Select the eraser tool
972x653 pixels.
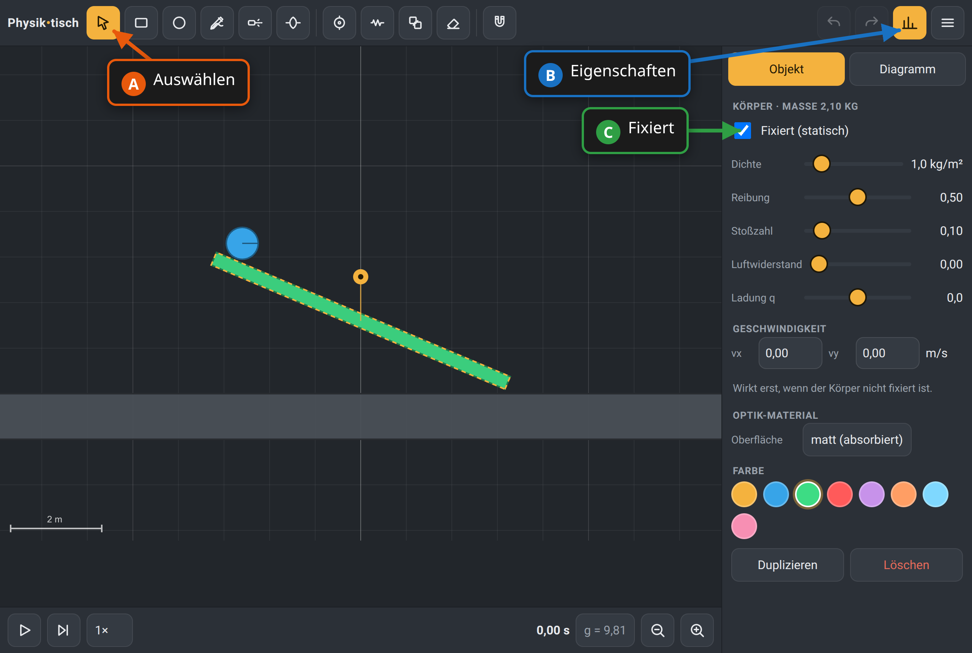(453, 22)
